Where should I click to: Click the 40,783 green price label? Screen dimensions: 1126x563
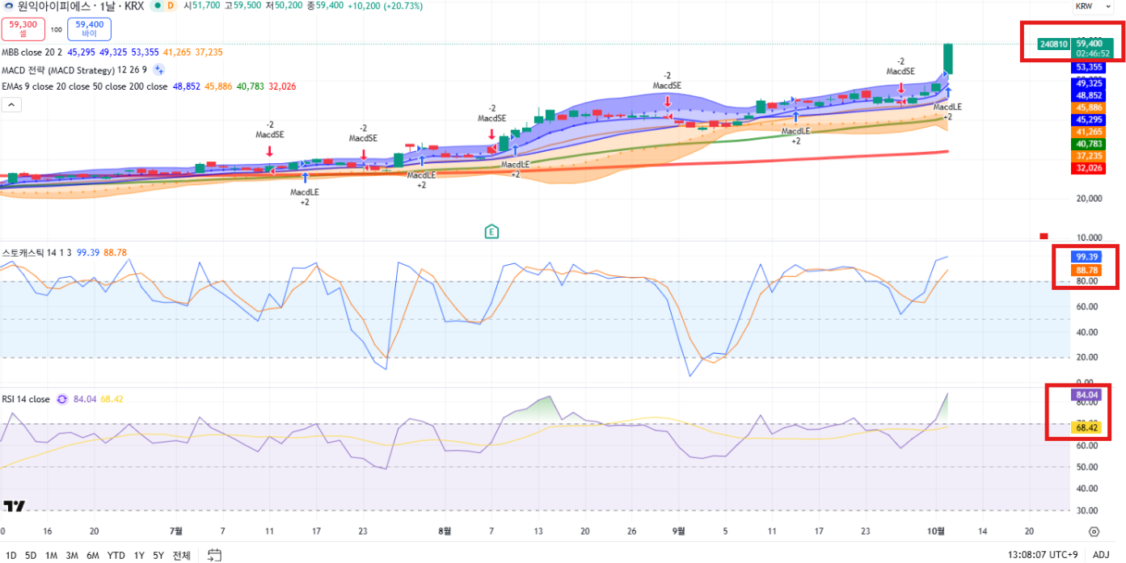click(1090, 144)
